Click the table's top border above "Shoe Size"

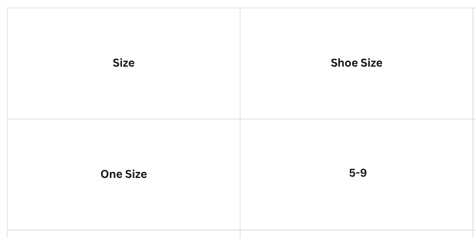[x=356, y=8]
